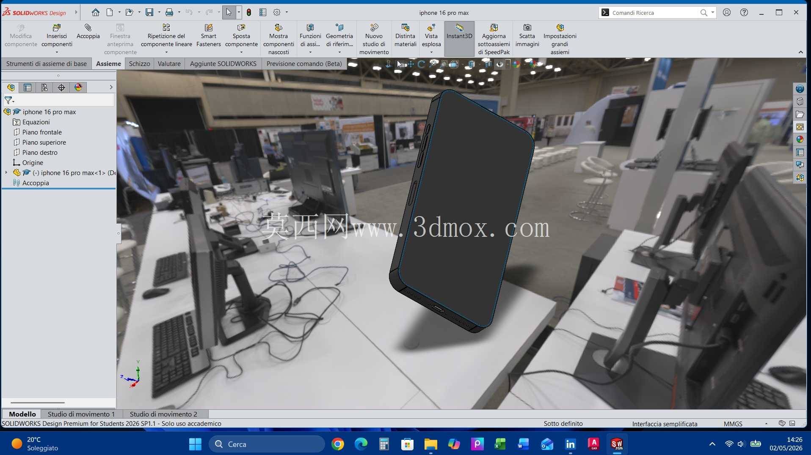This screenshot has width=811, height=455.
Task: Click the Open file folder icon
Action: [130, 12]
